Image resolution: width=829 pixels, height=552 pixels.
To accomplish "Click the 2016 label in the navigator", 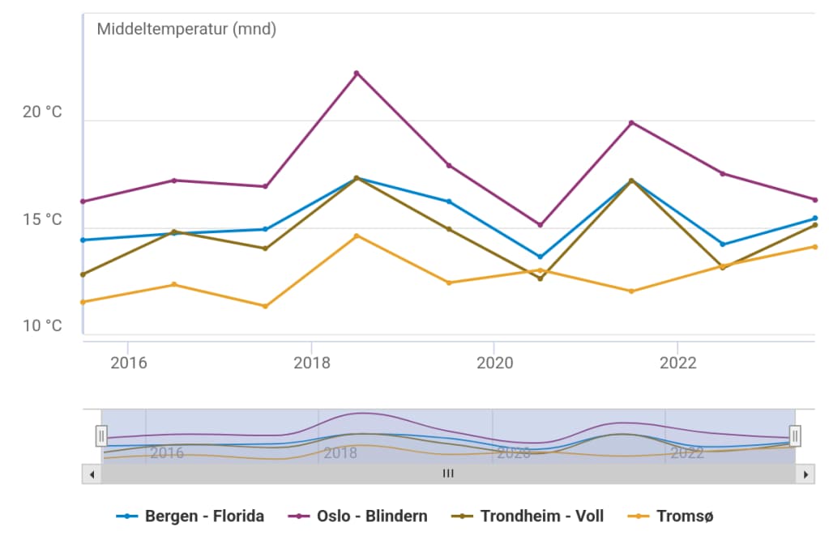I will (167, 453).
